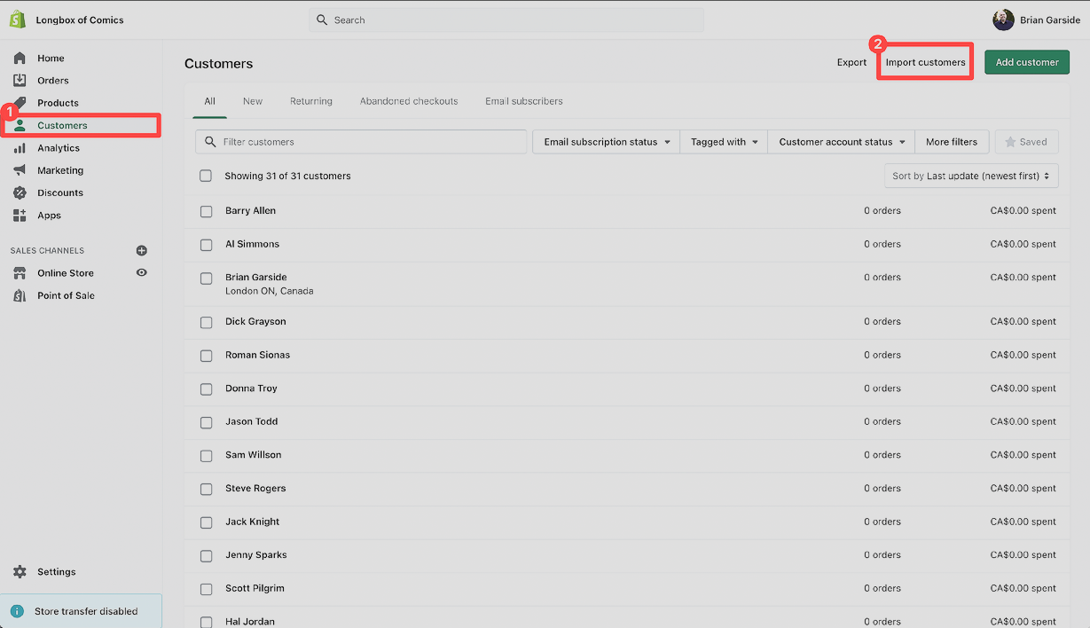Image resolution: width=1090 pixels, height=628 pixels.
Task: Add a sales channel with the plus icon
Action: [x=141, y=251]
